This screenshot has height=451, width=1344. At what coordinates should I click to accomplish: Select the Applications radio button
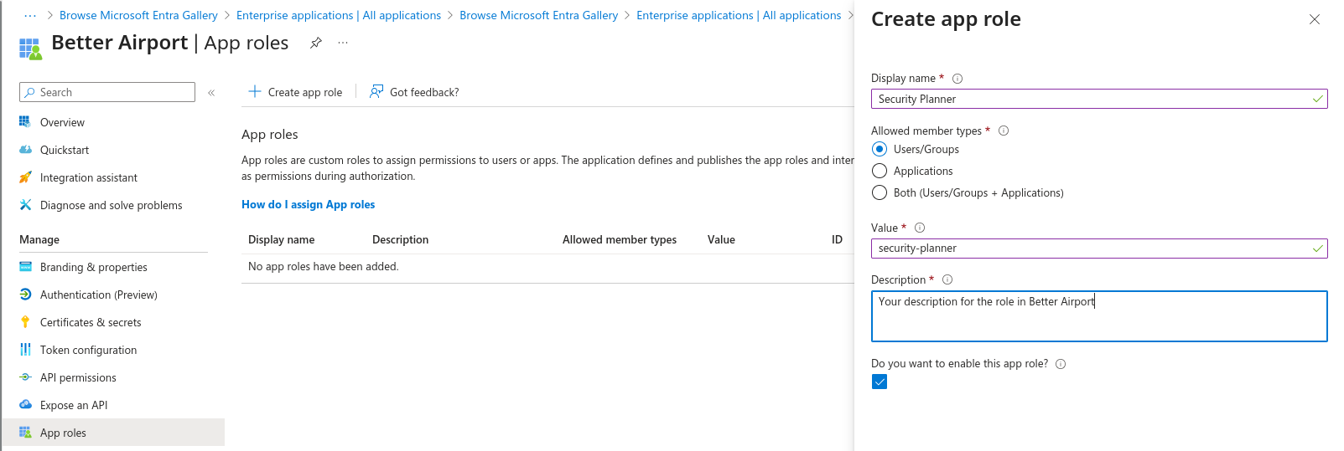pos(880,171)
